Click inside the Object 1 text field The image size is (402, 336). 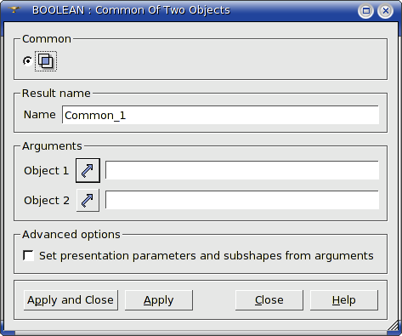242,170
